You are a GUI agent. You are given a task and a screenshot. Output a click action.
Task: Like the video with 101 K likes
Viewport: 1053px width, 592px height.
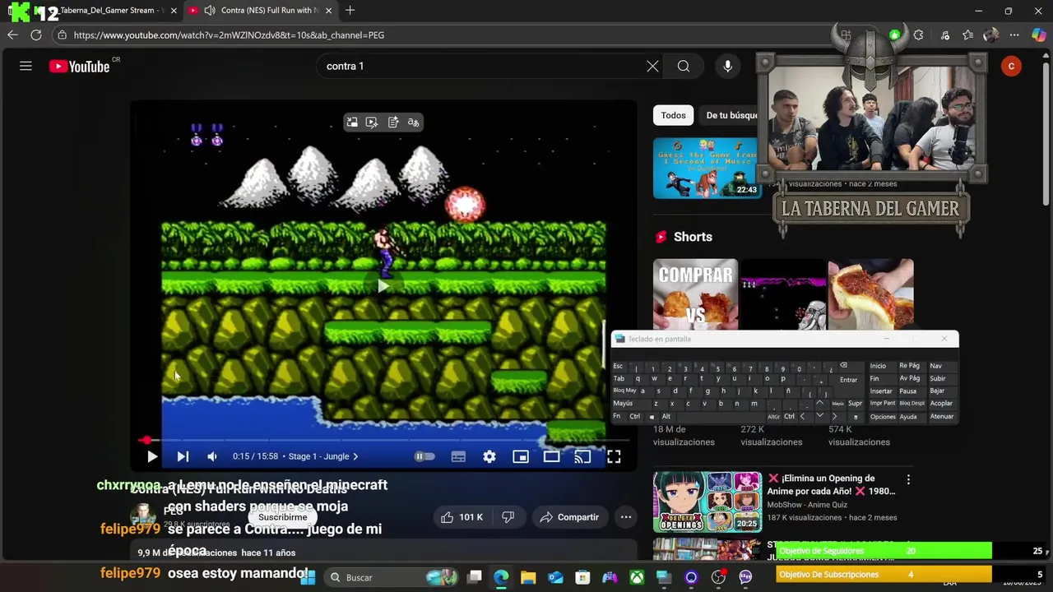click(x=462, y=517)
